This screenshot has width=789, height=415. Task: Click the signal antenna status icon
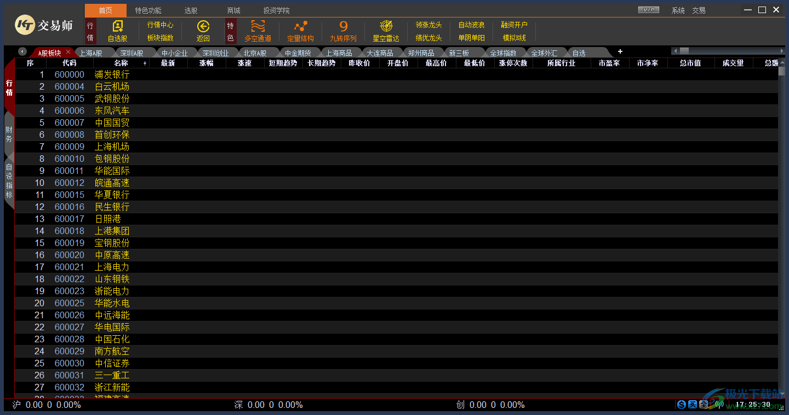719,405
